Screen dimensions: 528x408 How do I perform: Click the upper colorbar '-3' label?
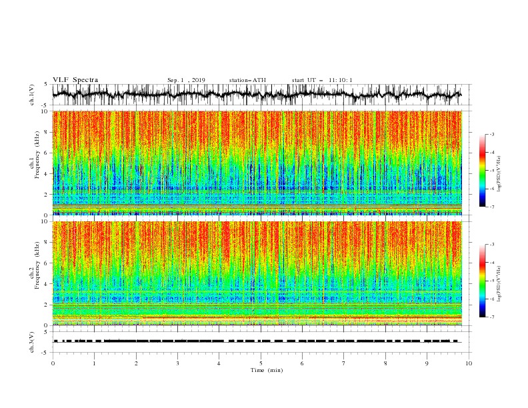[491, 134]
